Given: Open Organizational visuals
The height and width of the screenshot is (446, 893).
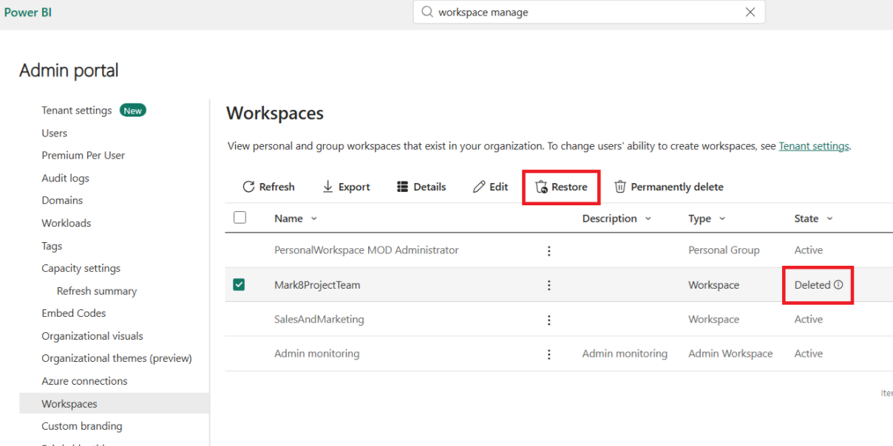Looking at the screenshot, I should tap(92, 336).
